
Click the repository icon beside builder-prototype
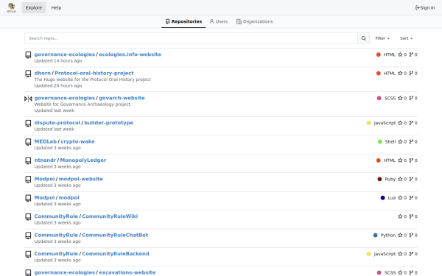(28, 124)
